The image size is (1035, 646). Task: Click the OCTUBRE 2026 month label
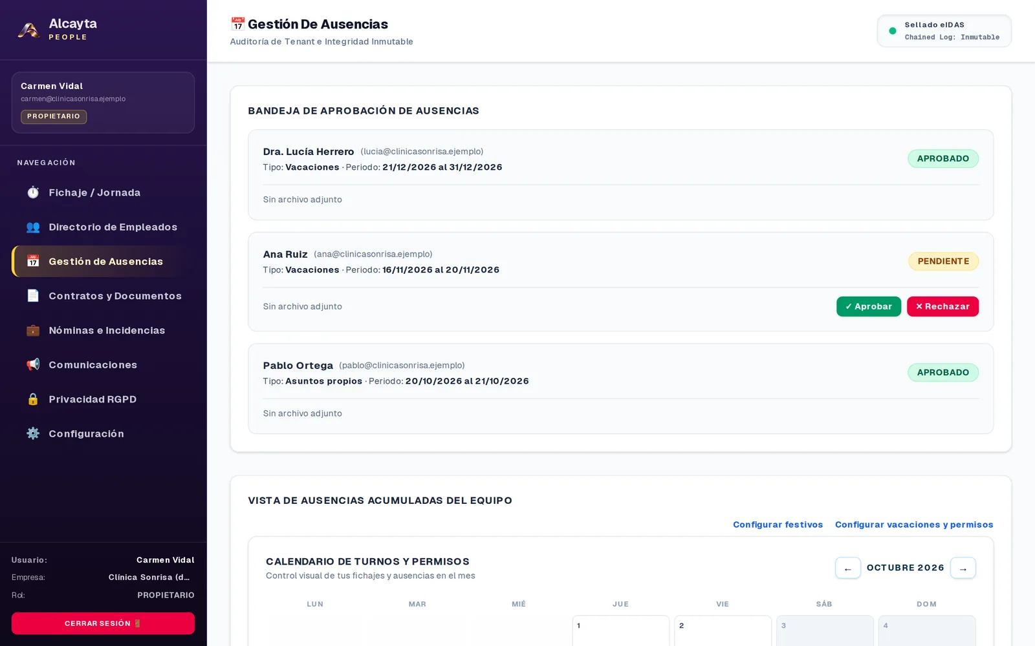point(906,568)
